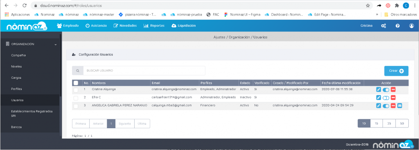Open the help question mark icon
The width and height of the screenshot is (419, 150).
[397, 26]
